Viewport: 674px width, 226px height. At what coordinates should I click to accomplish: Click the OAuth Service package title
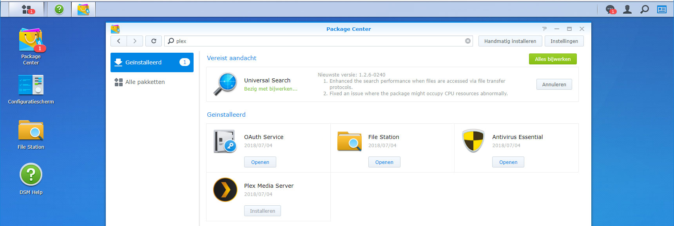point(264,137)
